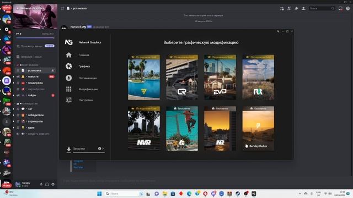This screenshot has width=353, height=198.
Task: Open the идеи channel in Discord
Action: pos(35,128)
